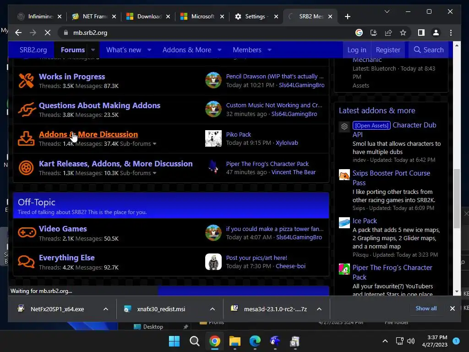Click the Log in link
This screenshot has height=352, width=469.
click(x=356, y=49)
